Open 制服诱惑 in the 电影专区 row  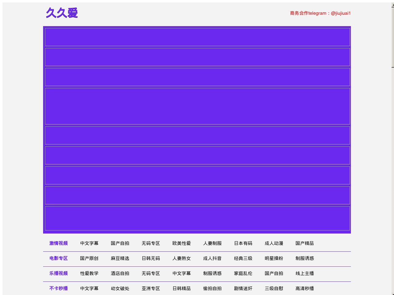point(305,258)
